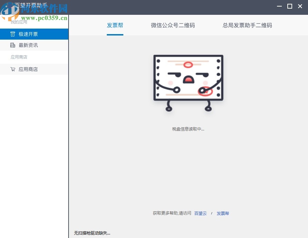
Task: Click the 无扫描枪驱动缺失 status bar message
Action: click(92, 233)
